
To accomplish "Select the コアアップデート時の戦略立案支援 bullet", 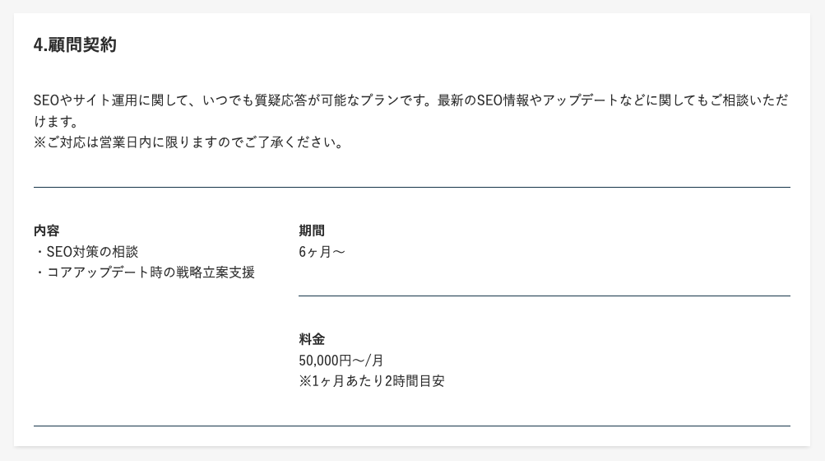I will click(145, 272).
